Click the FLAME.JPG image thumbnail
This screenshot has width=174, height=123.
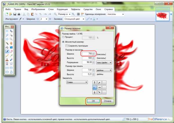pos(163,16)
